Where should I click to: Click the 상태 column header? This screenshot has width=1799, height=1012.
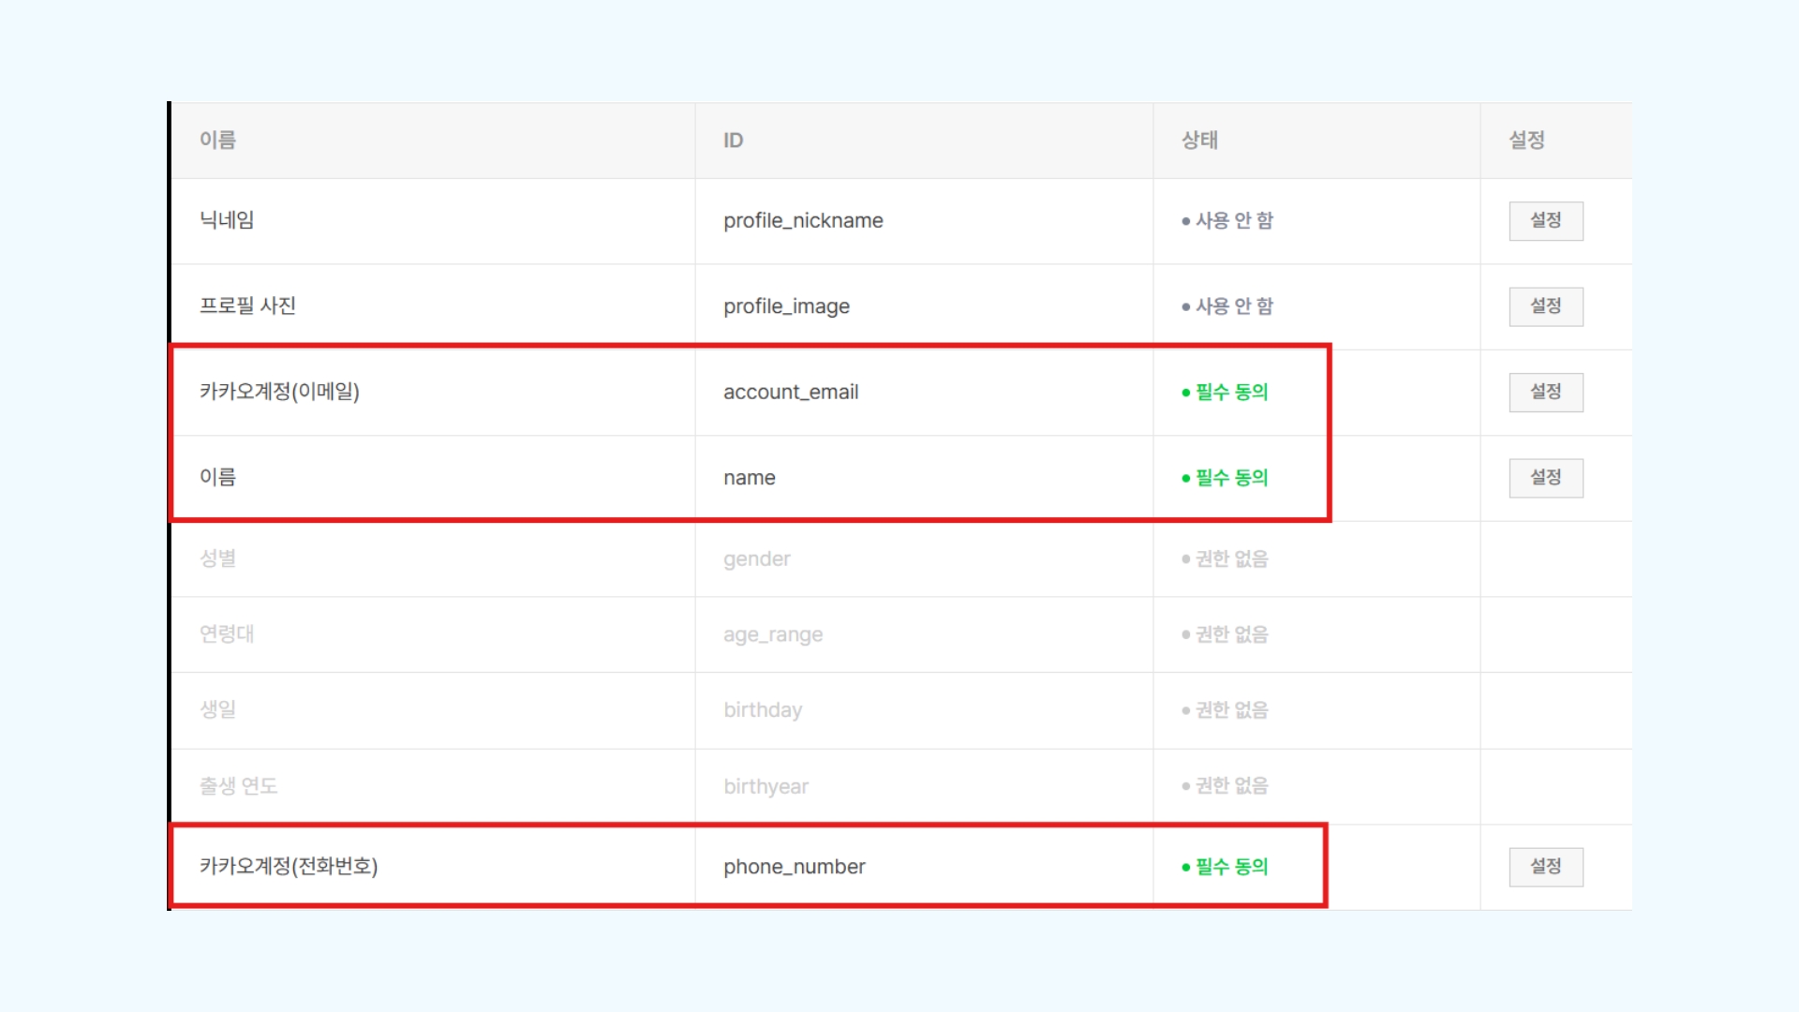coord(1199,141)
